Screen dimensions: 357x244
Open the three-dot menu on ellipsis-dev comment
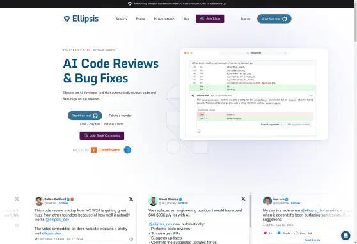pos(311,96)
